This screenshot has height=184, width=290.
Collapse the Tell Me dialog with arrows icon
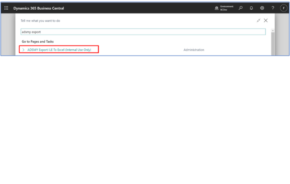pos(258,21)
